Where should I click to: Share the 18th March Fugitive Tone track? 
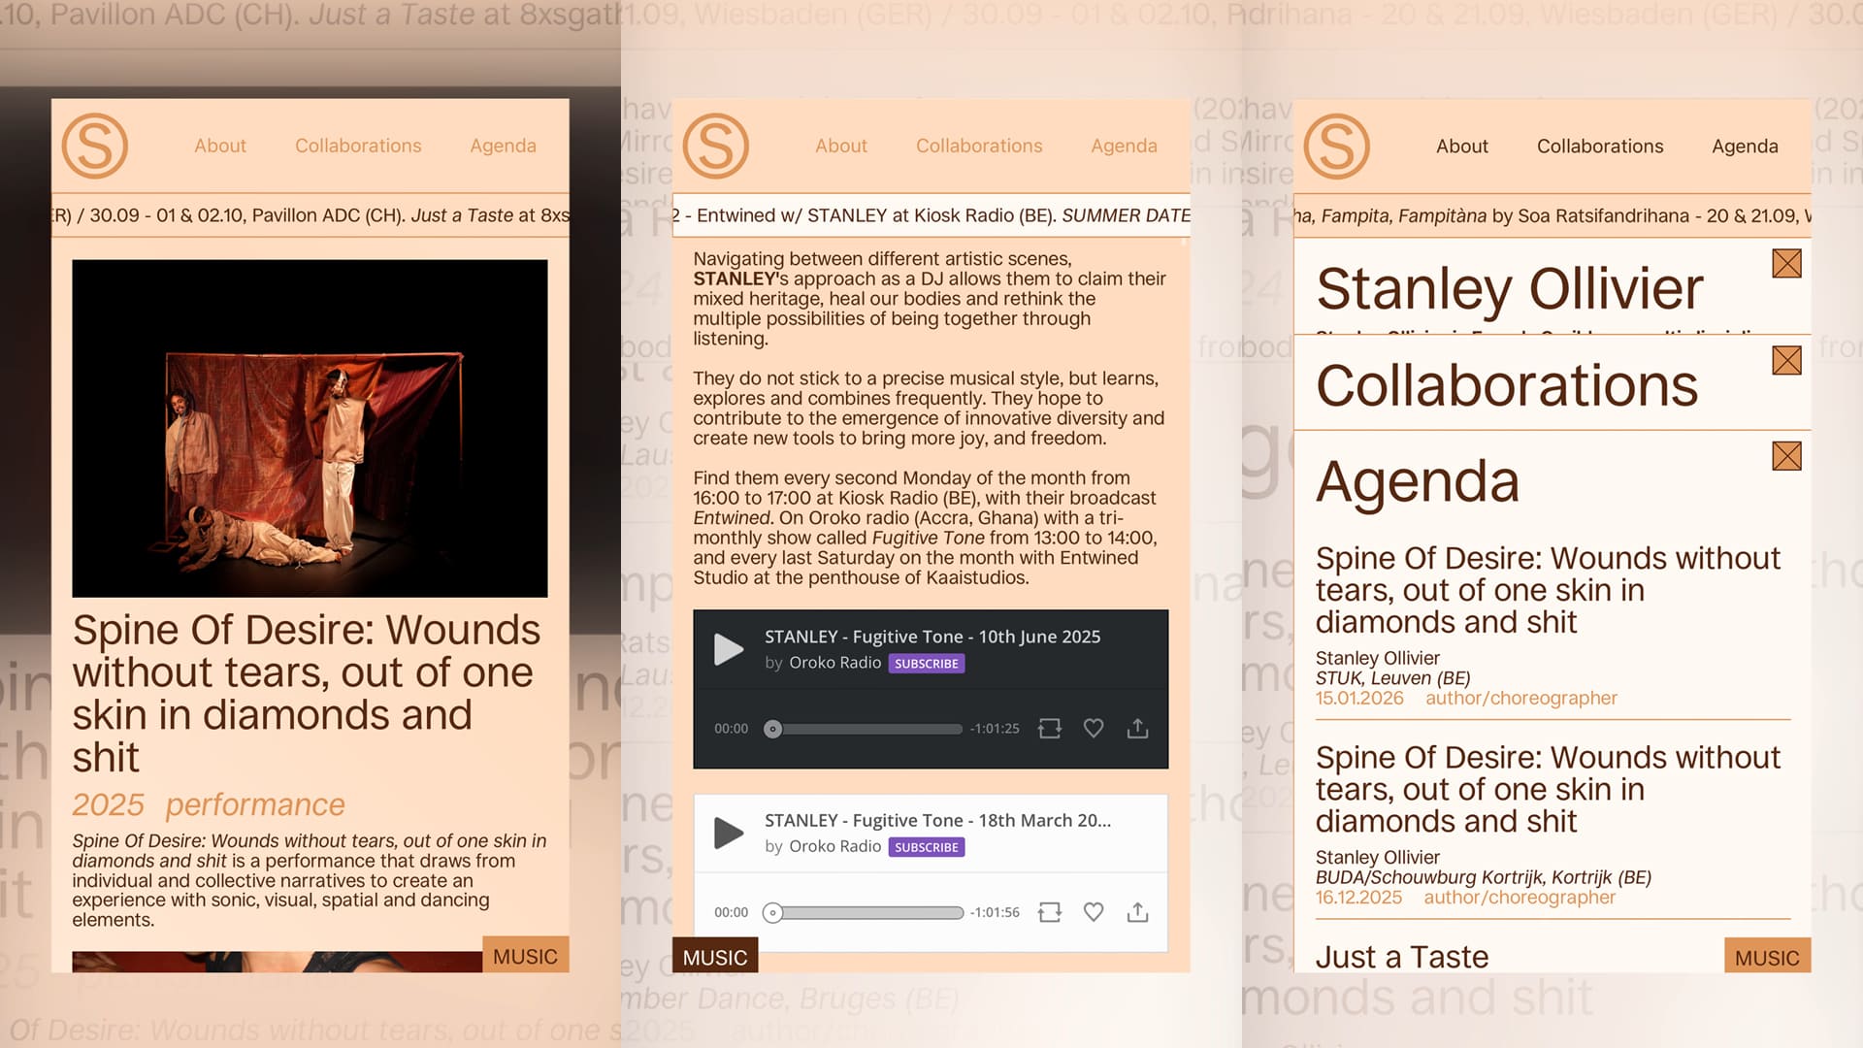pyautogui.click(x=1137, y=912)
